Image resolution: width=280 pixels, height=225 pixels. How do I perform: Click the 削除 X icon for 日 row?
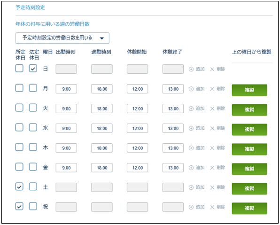pos(212,69)
